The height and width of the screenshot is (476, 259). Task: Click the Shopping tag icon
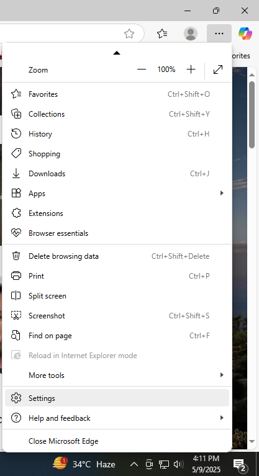pos(16,154)
